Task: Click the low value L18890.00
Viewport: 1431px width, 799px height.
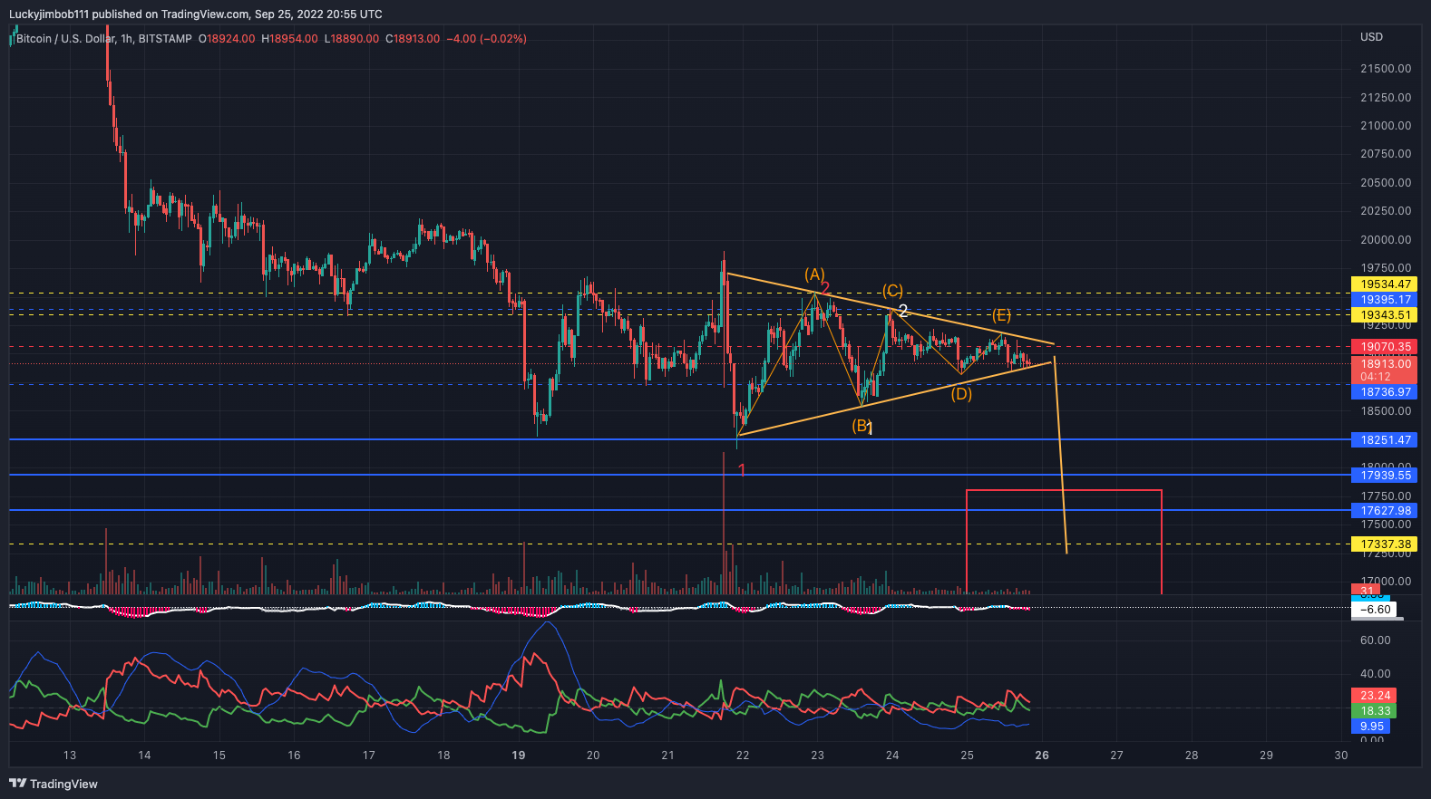Action: [351, 39]
